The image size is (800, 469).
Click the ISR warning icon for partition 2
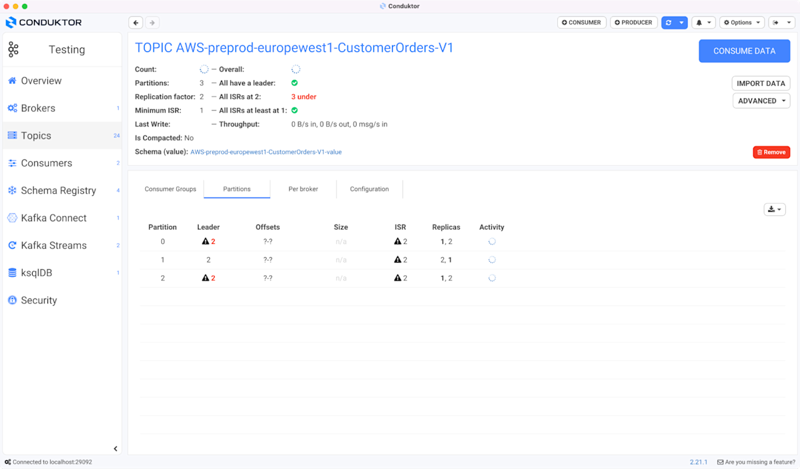397,278
